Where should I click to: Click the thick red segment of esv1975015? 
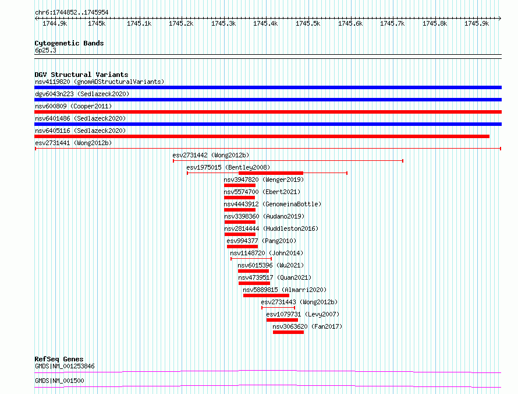(x=271, y=173)
